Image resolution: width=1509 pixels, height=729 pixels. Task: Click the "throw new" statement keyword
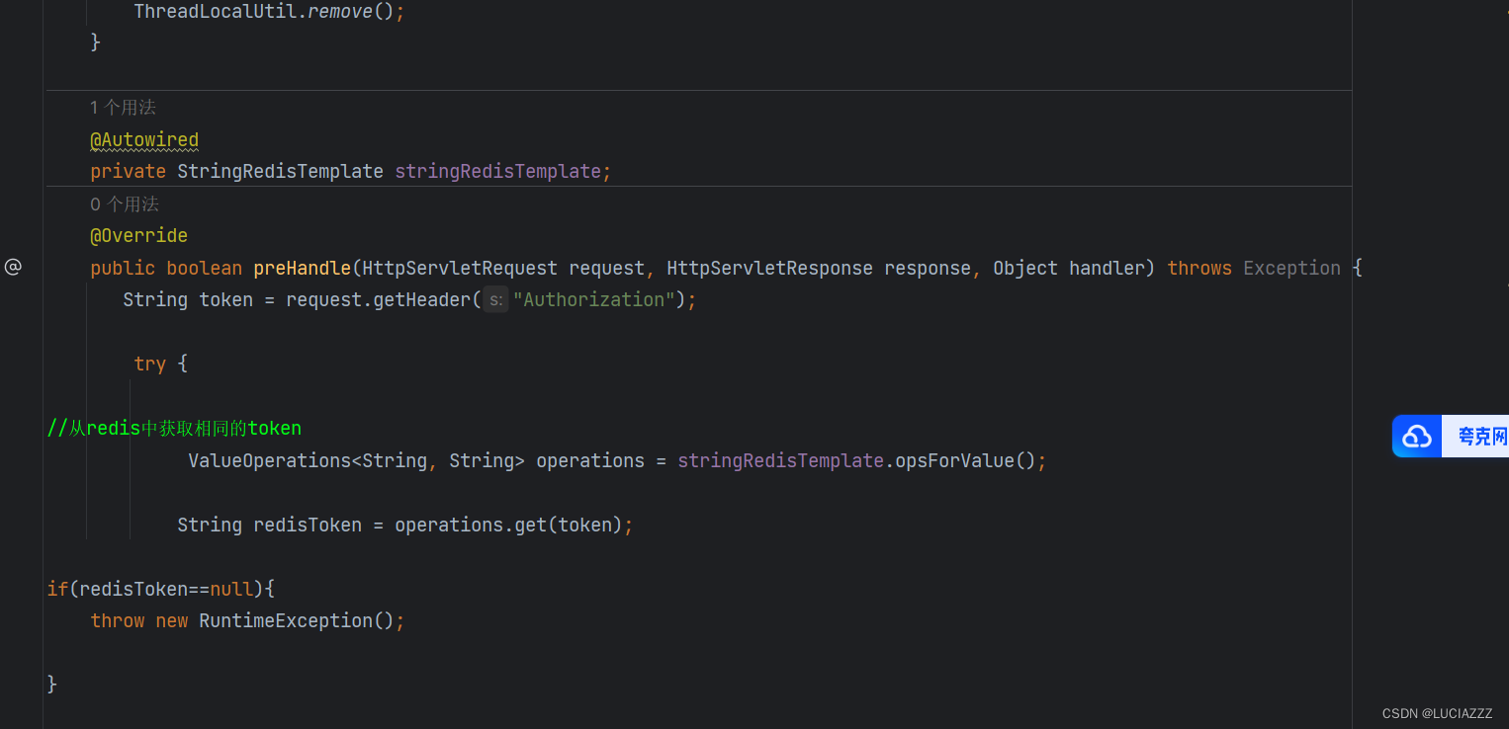(x=138, y=620)
